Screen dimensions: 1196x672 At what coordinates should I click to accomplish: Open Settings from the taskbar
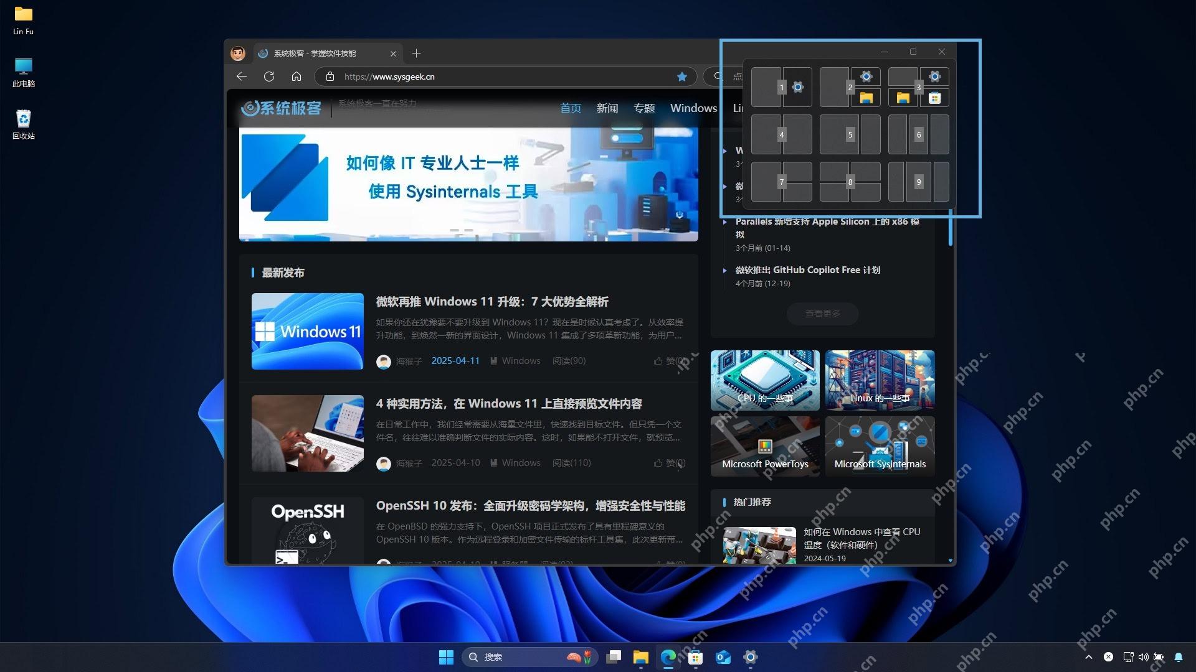pyautogui.click(x=751, y=657)
